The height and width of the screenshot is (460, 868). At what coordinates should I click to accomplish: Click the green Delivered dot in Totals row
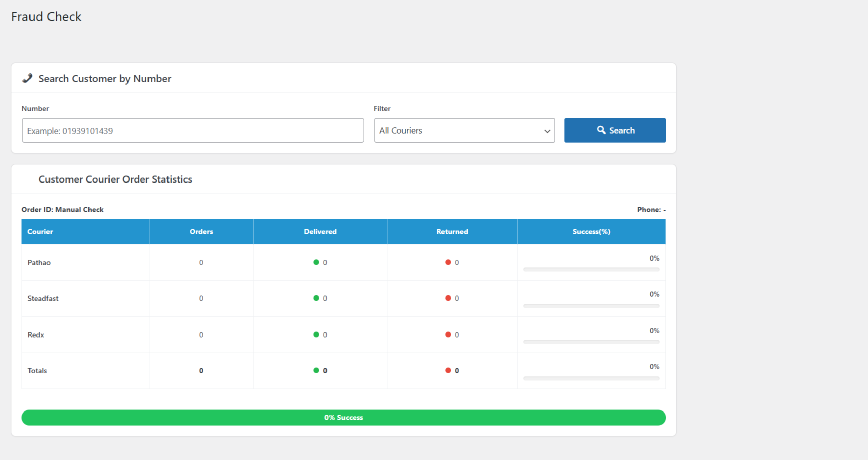click(316, 370)
